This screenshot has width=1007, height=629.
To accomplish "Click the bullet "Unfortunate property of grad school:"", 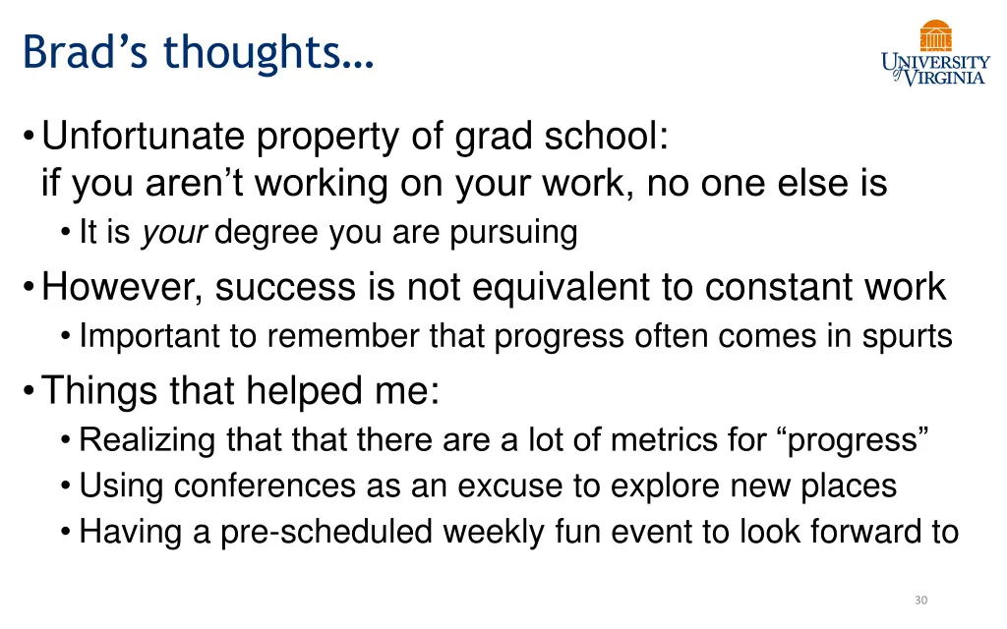I will 355,136.
